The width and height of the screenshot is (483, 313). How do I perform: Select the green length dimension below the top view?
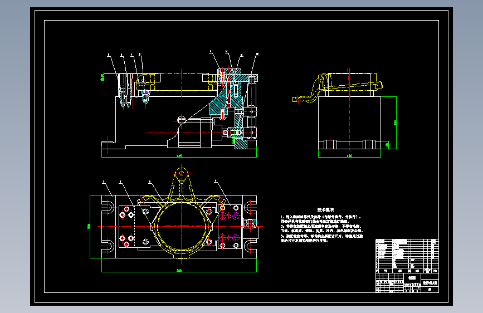(179, 271)
